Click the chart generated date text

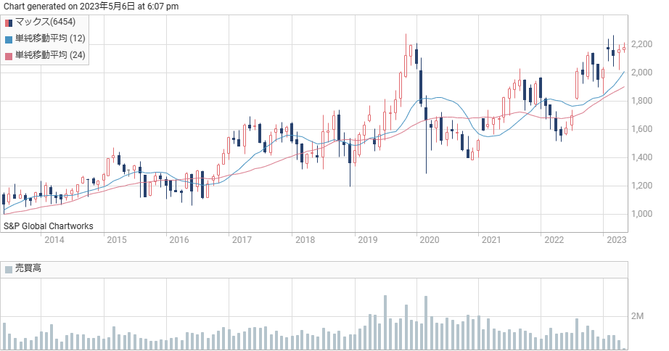point(91,7)
